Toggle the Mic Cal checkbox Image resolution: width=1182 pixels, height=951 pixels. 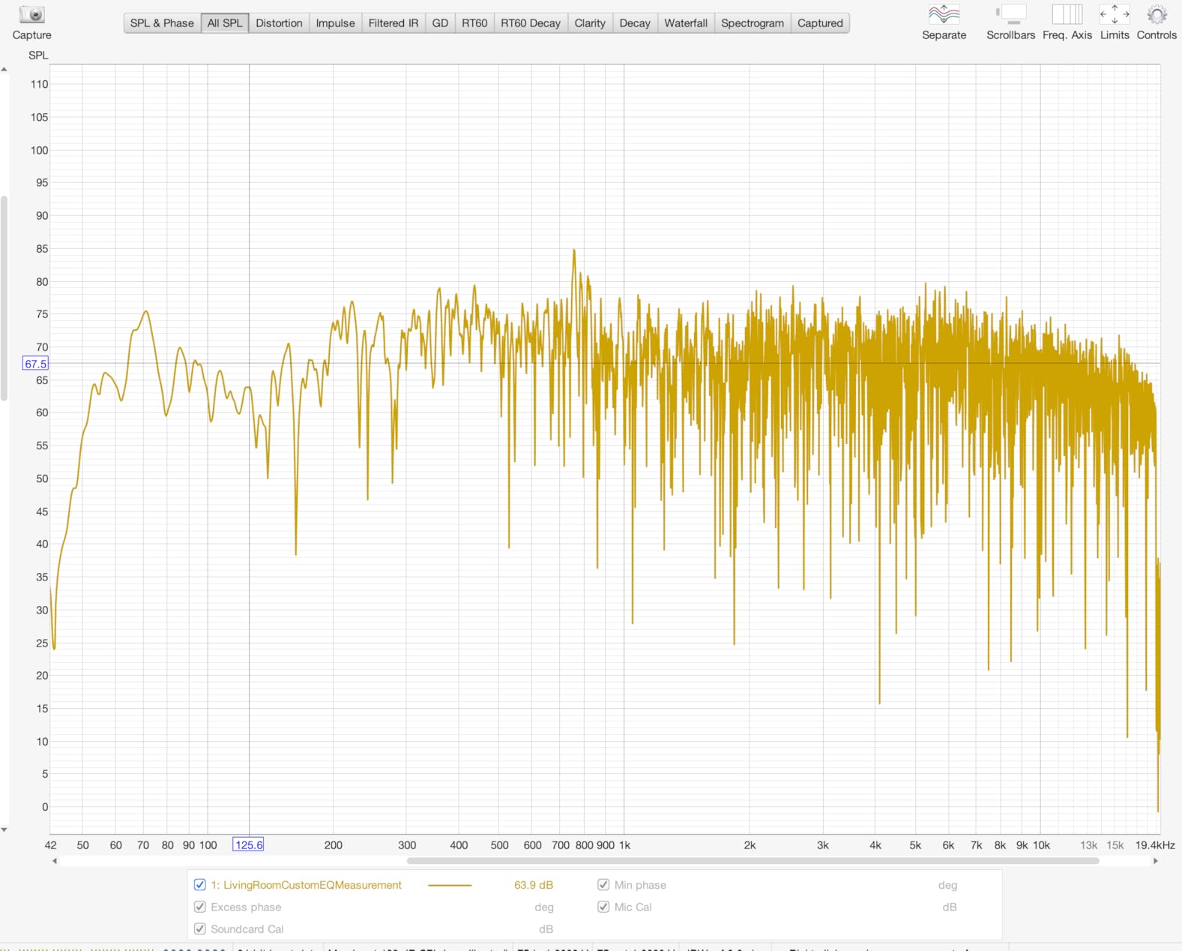603,907
